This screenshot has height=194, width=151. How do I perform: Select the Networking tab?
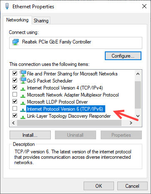click(x=17, y=20)
